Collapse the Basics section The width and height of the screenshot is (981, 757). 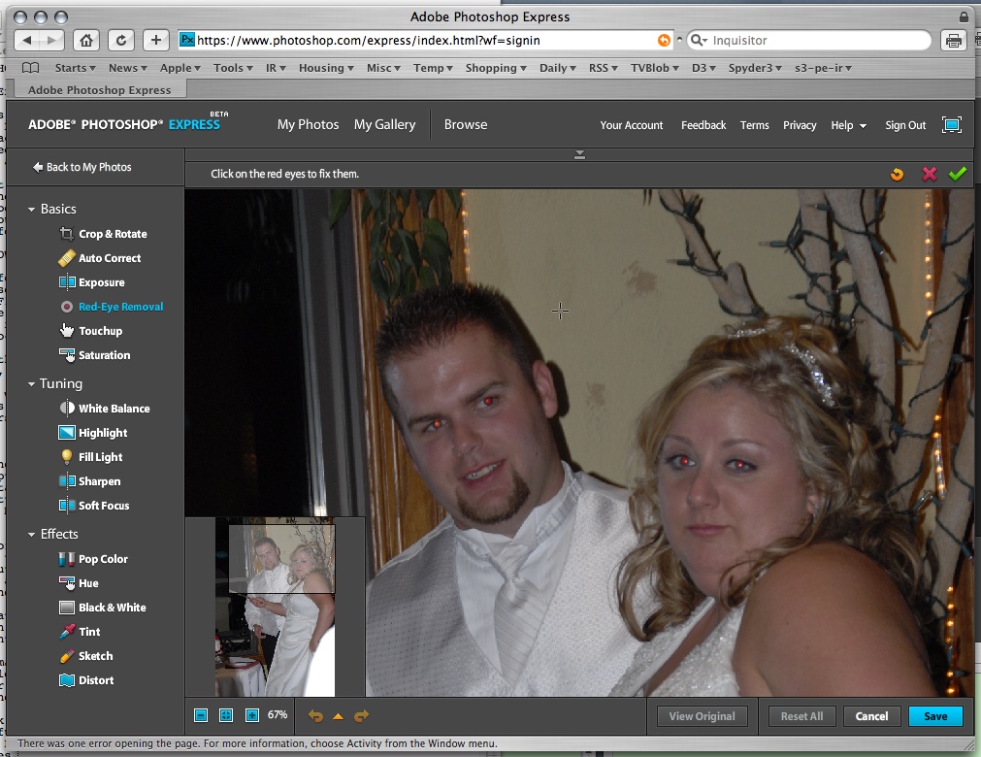click(x=32, y=210)
